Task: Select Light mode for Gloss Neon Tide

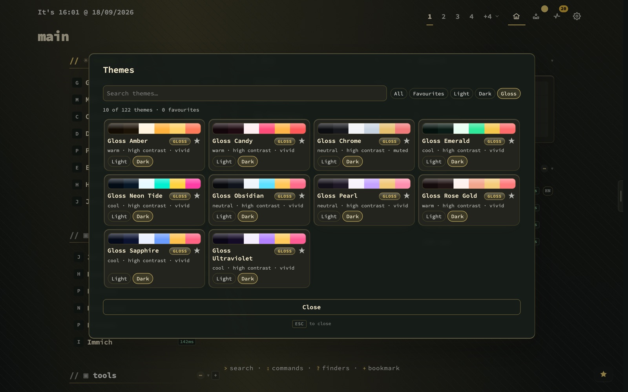Action: point(119,216)
